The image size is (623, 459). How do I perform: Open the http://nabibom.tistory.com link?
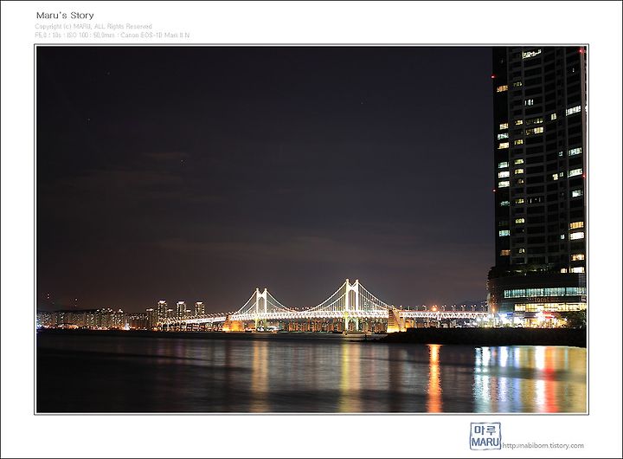543,445
